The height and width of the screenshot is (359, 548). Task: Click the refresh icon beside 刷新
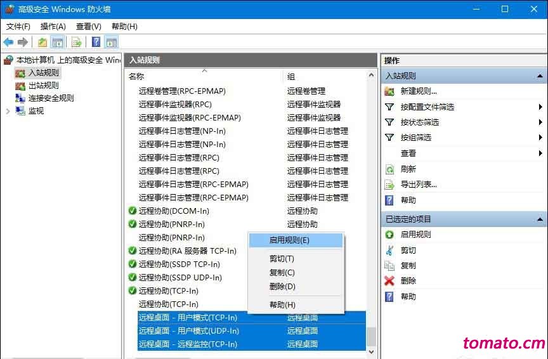(x=389, y=169)
